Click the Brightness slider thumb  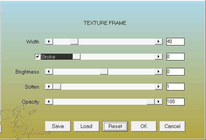click(104, 72)
